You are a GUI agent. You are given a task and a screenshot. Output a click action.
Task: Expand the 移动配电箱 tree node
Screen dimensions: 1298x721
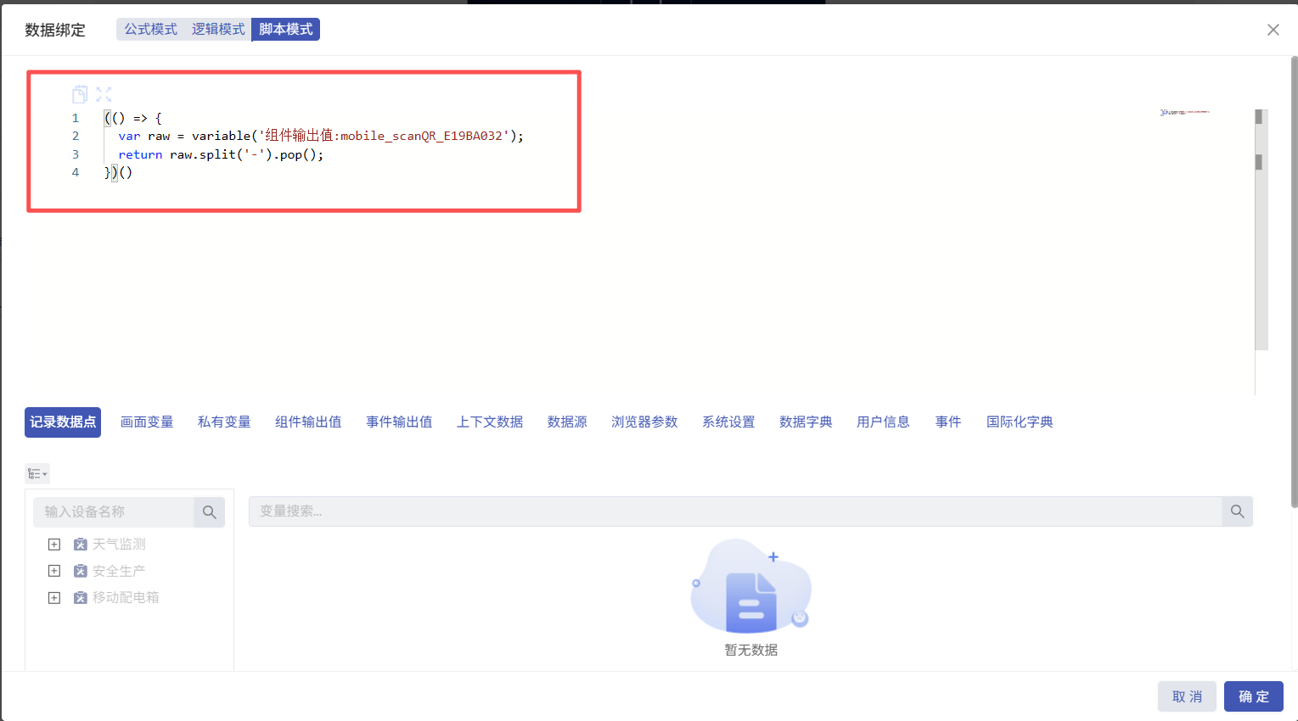[54, 598]
